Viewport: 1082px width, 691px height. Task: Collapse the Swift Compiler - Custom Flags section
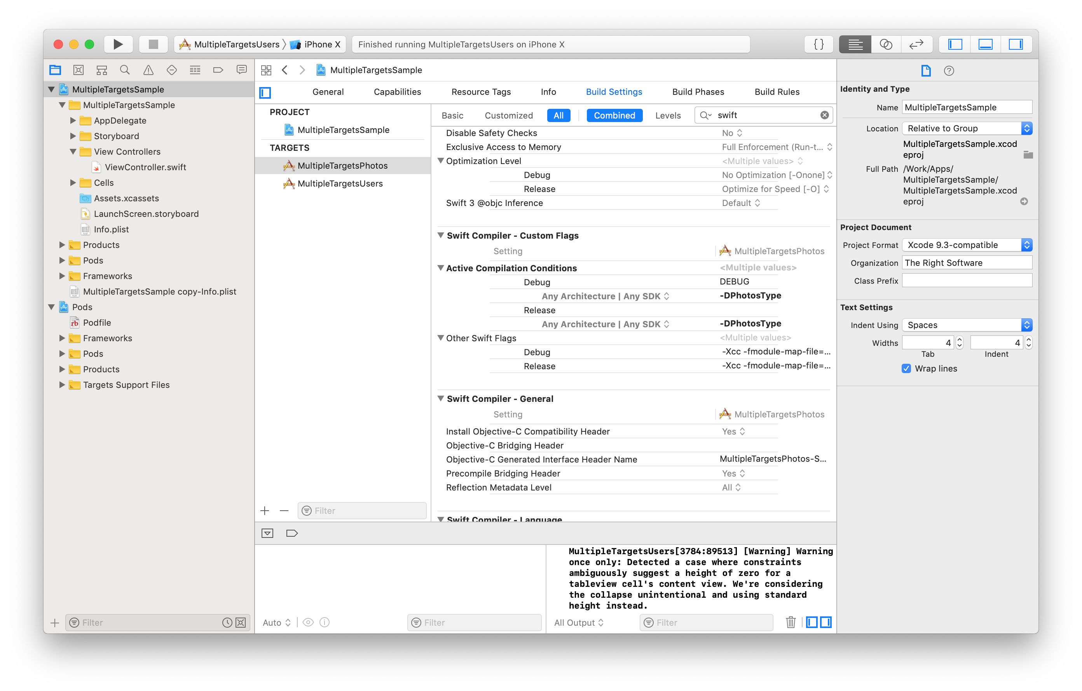pyautogui.click(x=441, y=235)
